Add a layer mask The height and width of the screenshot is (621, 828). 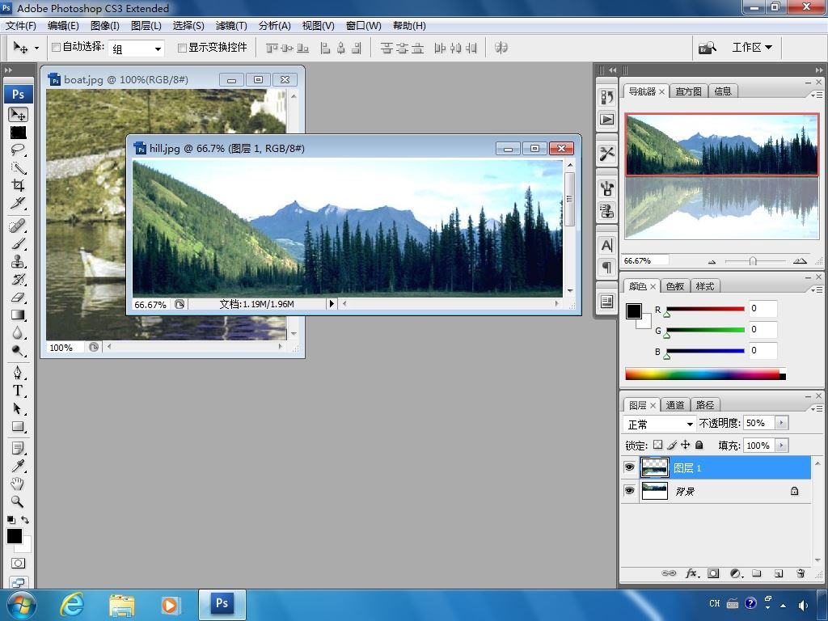pos(713,573)
